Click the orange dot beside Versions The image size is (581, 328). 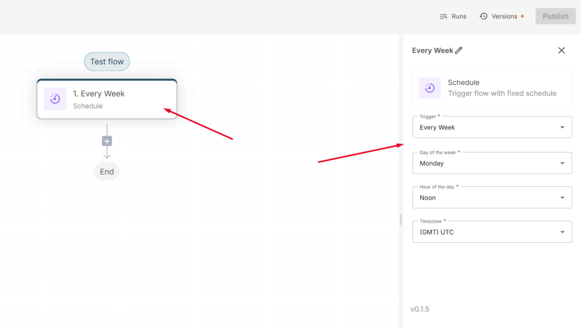tap(523, 16)
